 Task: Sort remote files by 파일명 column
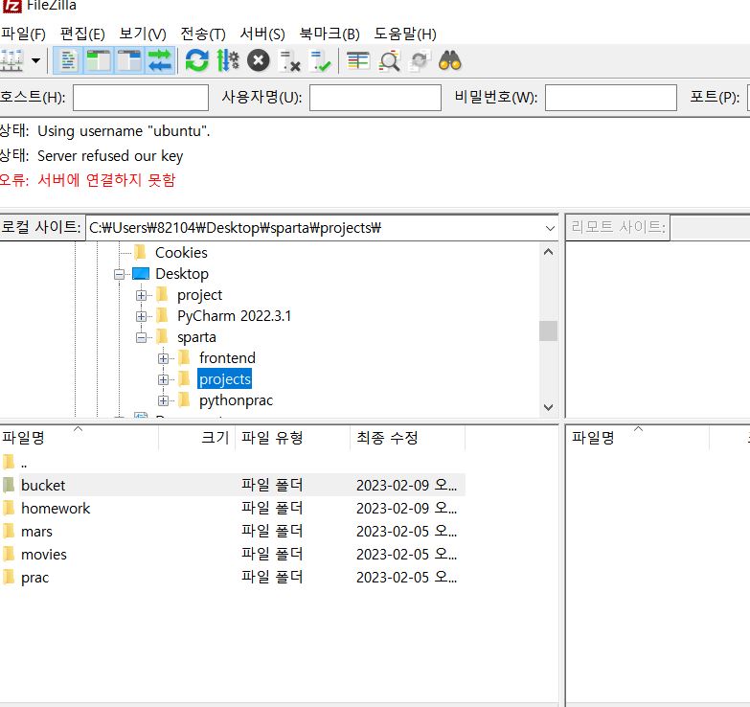(637, 437)
